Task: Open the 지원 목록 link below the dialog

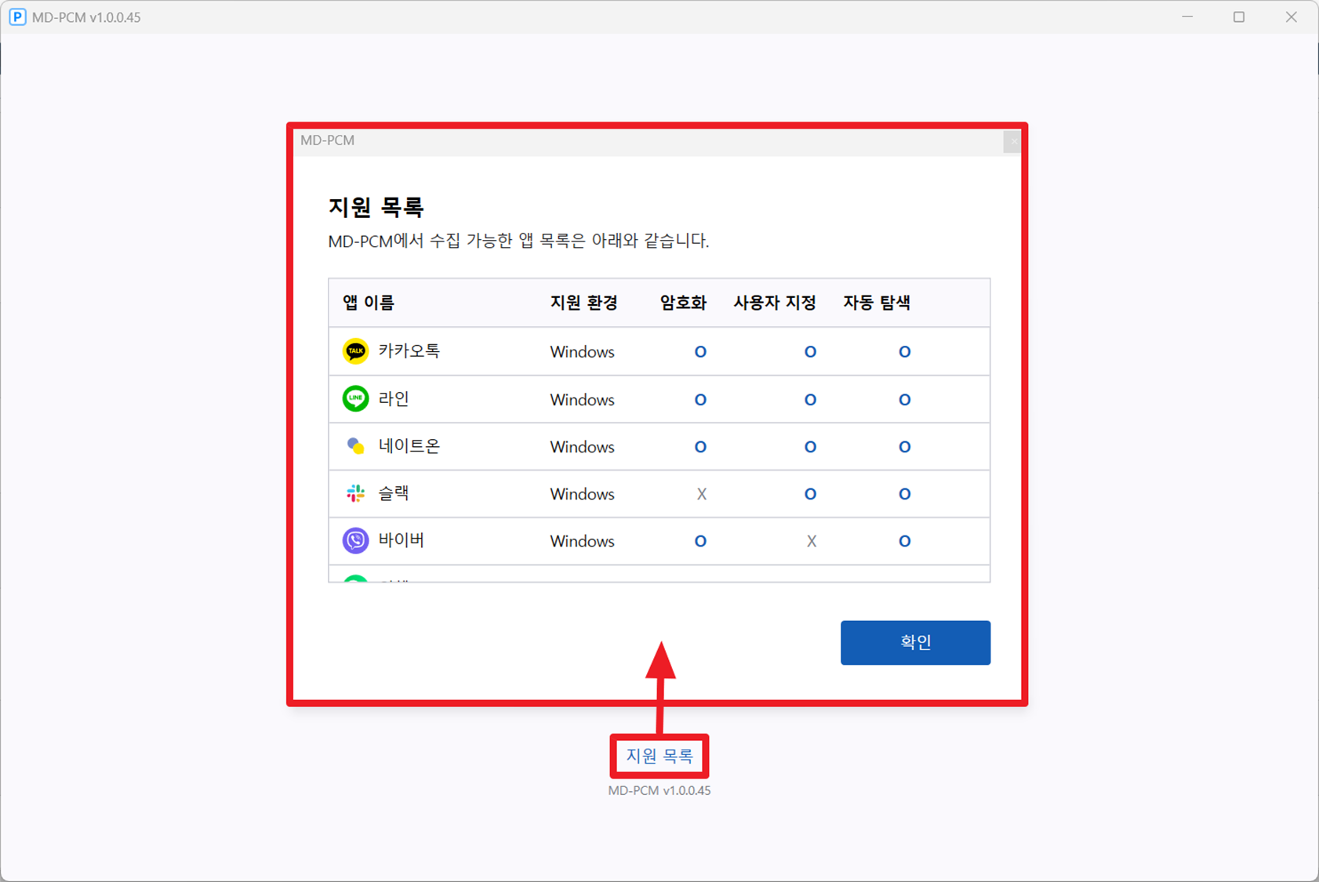Action: coord(659,756)
